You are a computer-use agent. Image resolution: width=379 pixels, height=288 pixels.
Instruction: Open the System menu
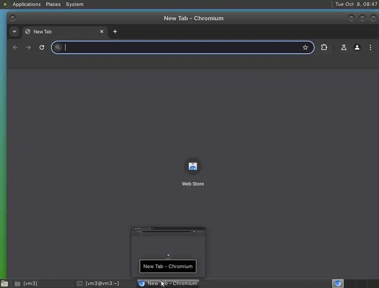(75, 4)
